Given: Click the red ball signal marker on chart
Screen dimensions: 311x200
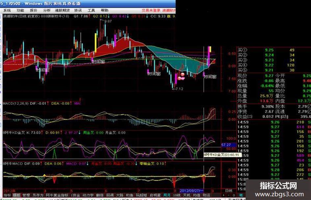Looking at the screenshot, I should 182,75.
